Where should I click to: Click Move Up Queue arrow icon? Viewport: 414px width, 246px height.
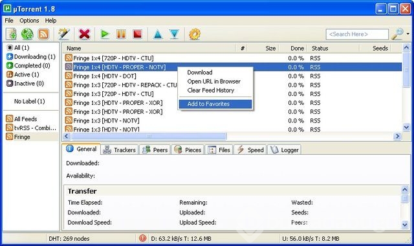coord(158,34)
